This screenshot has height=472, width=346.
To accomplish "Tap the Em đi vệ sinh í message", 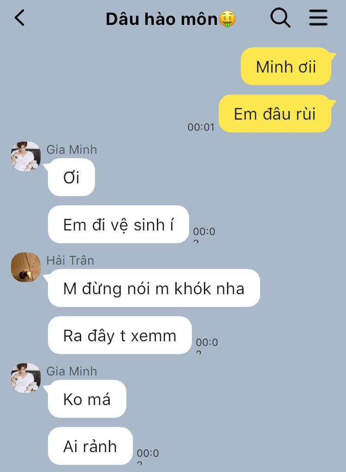I will pyautogui.click(x=119, y=224).
